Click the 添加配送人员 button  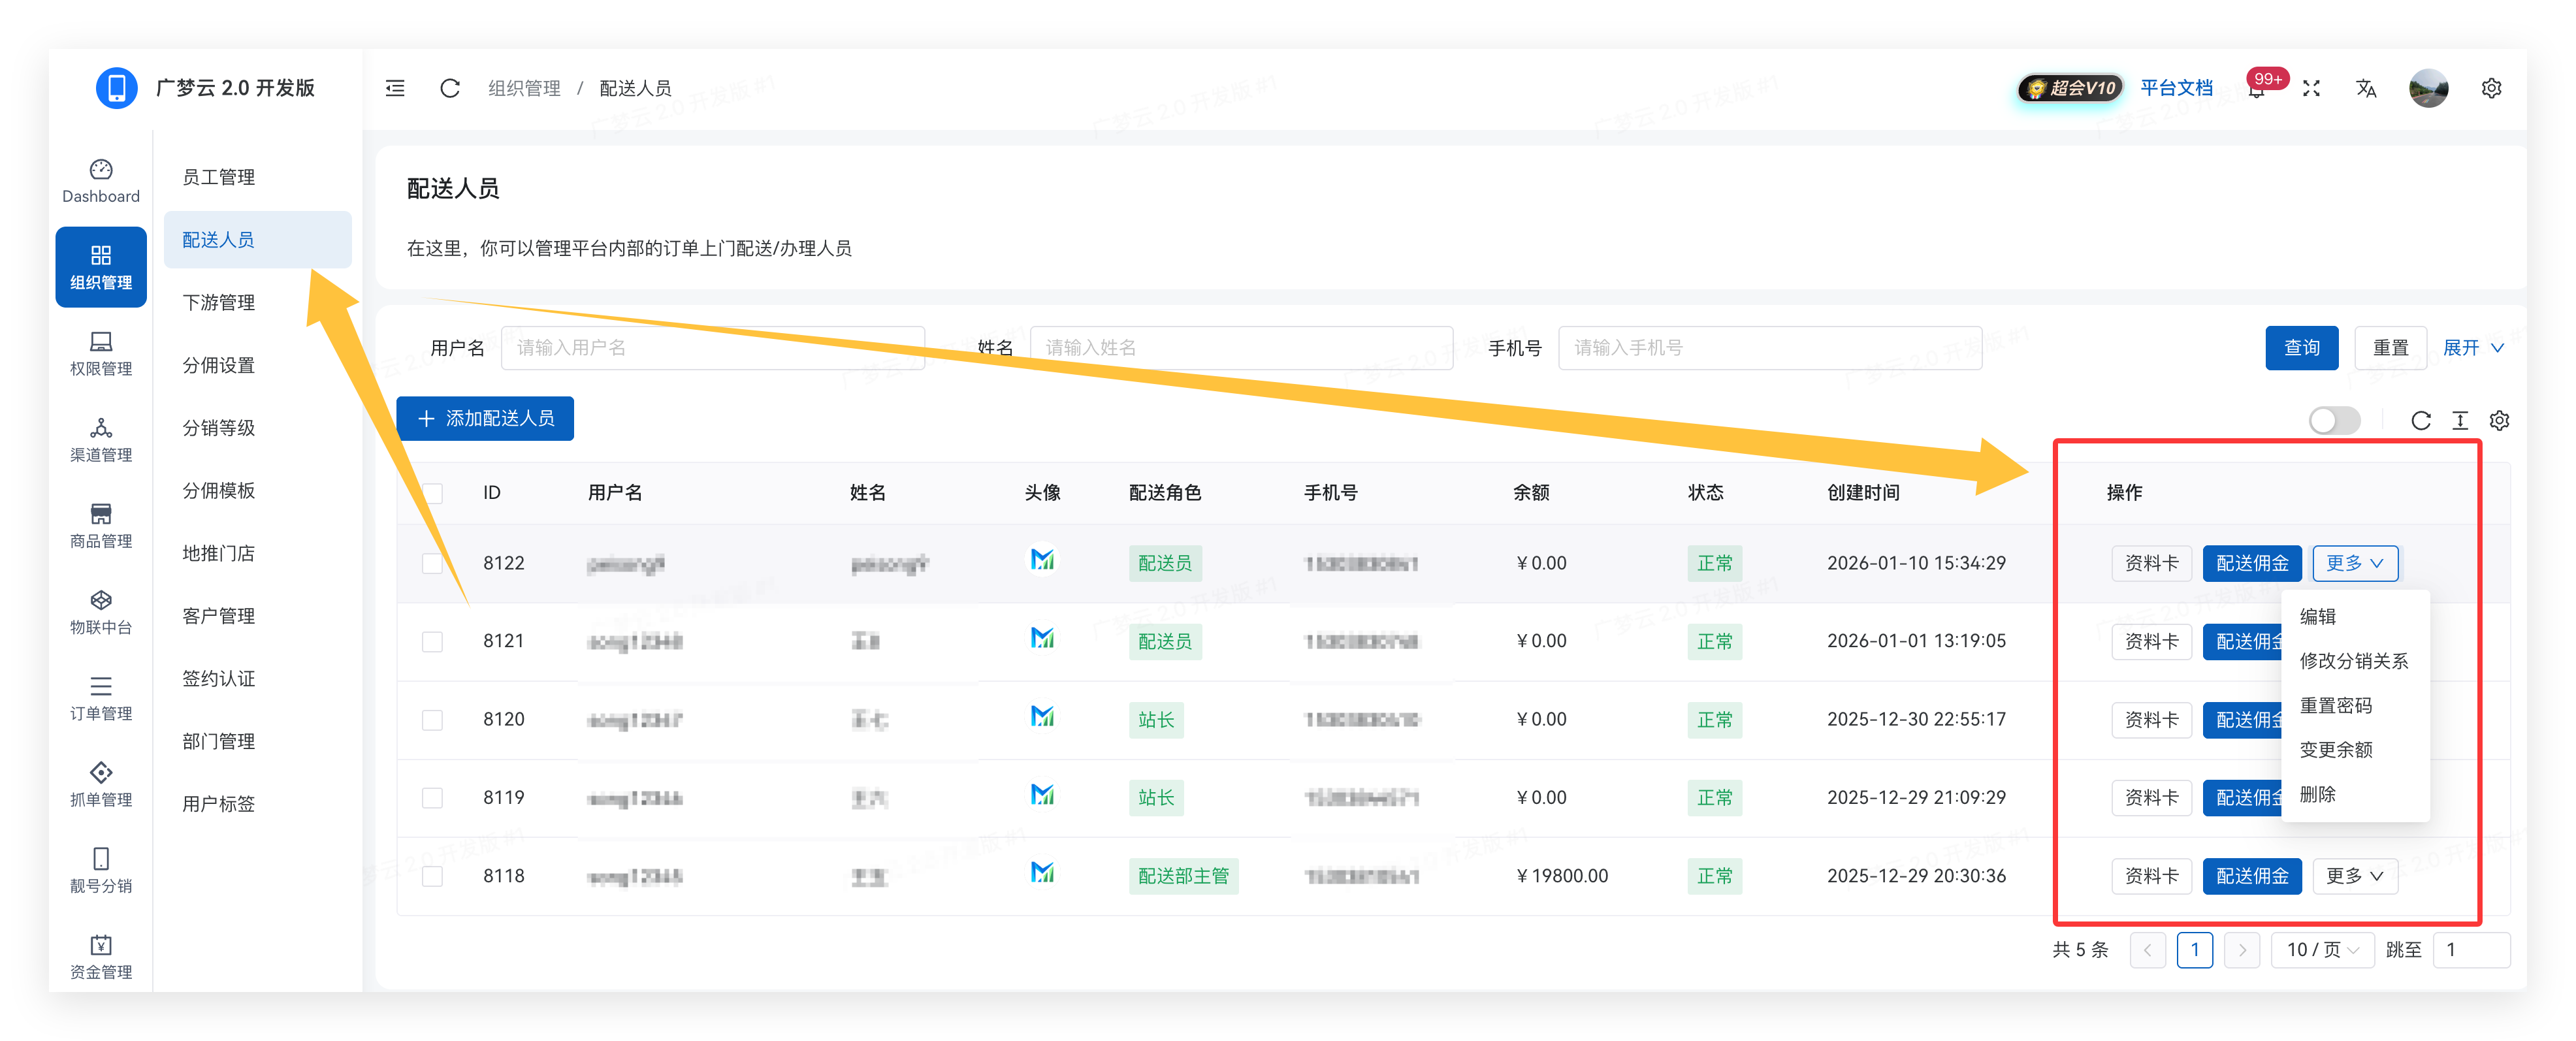tap(485, 418)
